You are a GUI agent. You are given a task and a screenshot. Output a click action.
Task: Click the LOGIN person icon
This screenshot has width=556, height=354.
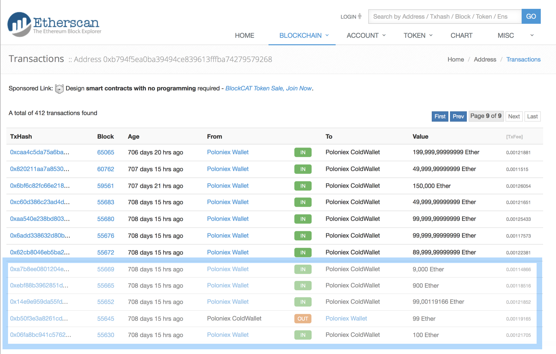click(360, 16)
